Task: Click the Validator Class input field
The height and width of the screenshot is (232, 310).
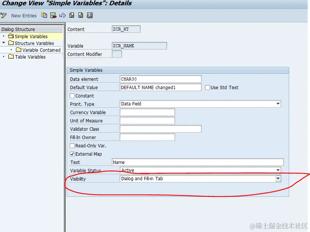Action: click(161, 129)
